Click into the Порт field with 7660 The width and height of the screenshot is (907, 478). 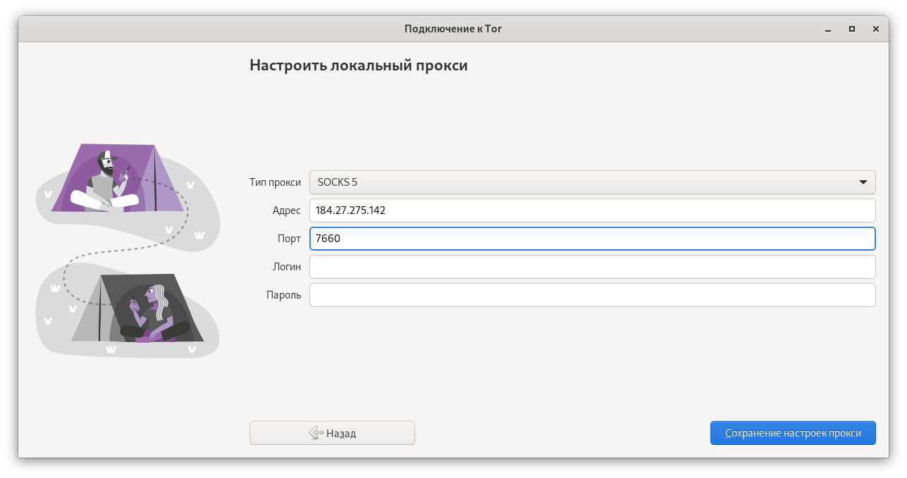coord(592,239)
